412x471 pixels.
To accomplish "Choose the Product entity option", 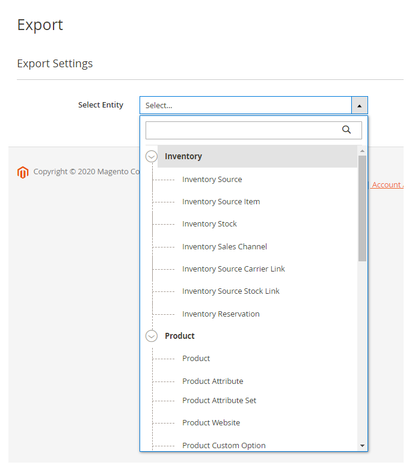I will pos(196,359).
